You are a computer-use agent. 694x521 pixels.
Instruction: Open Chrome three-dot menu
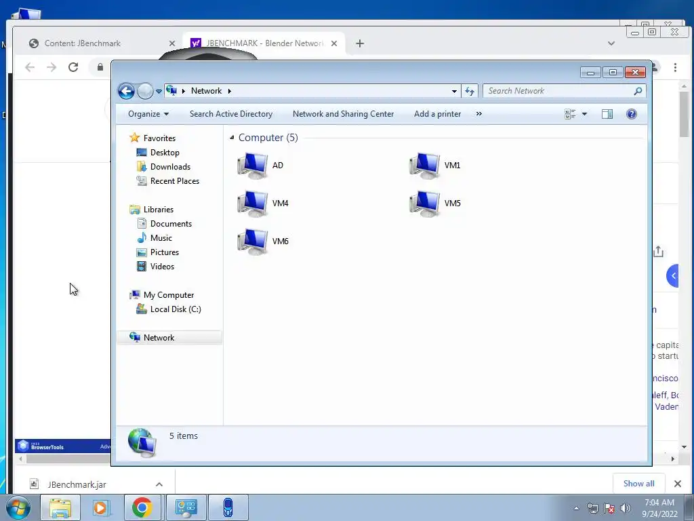pyautogui.click(x=675, y=67)
